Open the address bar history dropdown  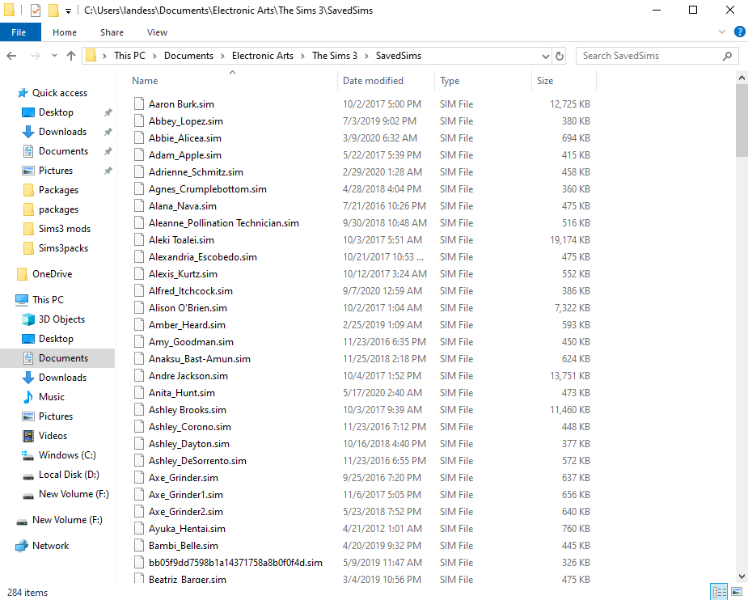pos(546,56)
